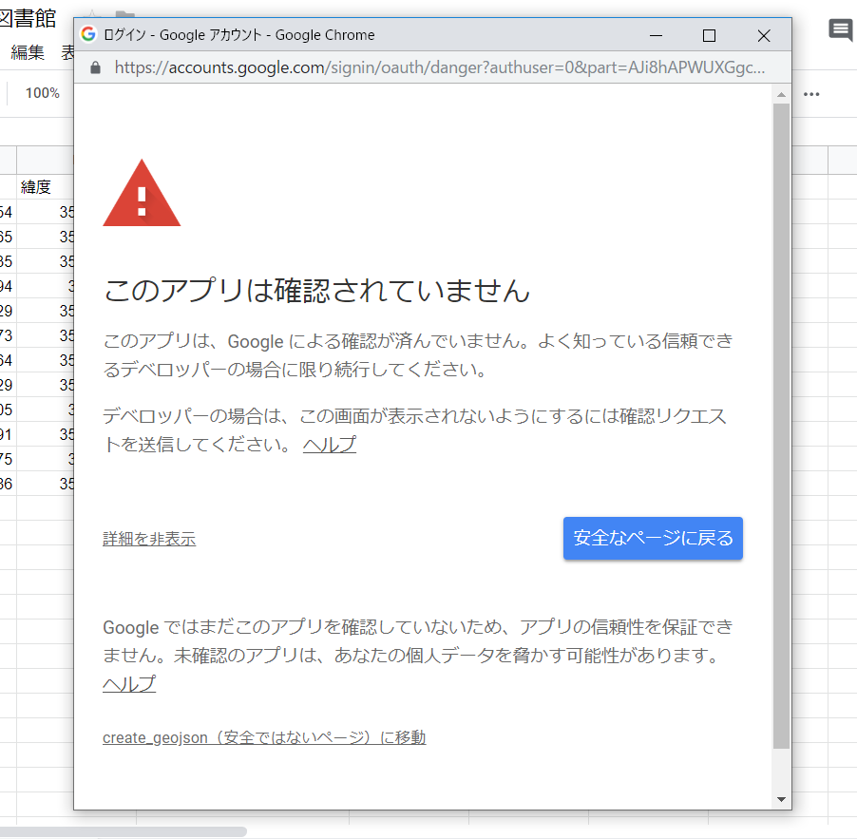857x839 pixels.
Task: Click the 図書館 document title in Sheets
Action: tap(28, 18)
